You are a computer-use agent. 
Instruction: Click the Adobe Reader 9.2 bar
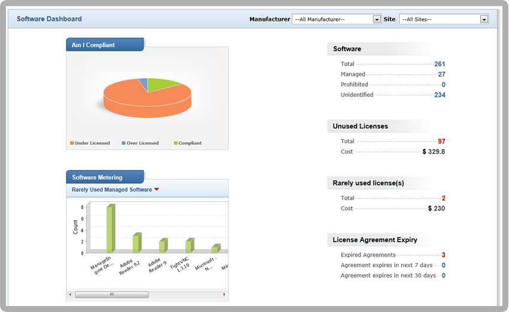click(136, 243)
